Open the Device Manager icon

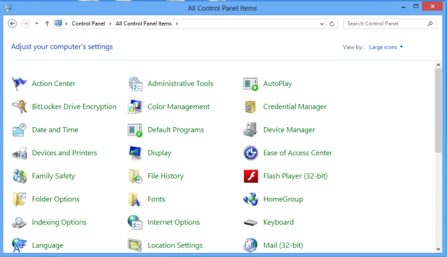tap(250, 130)
